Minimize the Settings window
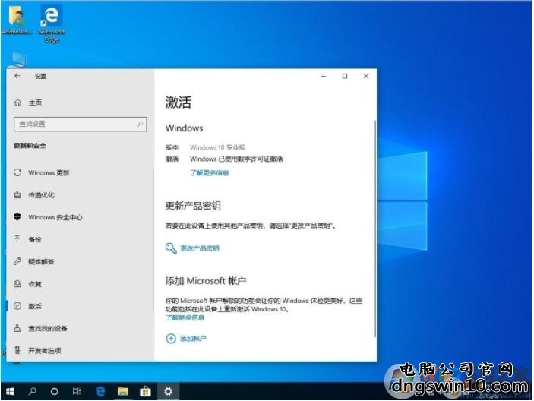Screen dimensions: 534x401 [x=324, y=76]
